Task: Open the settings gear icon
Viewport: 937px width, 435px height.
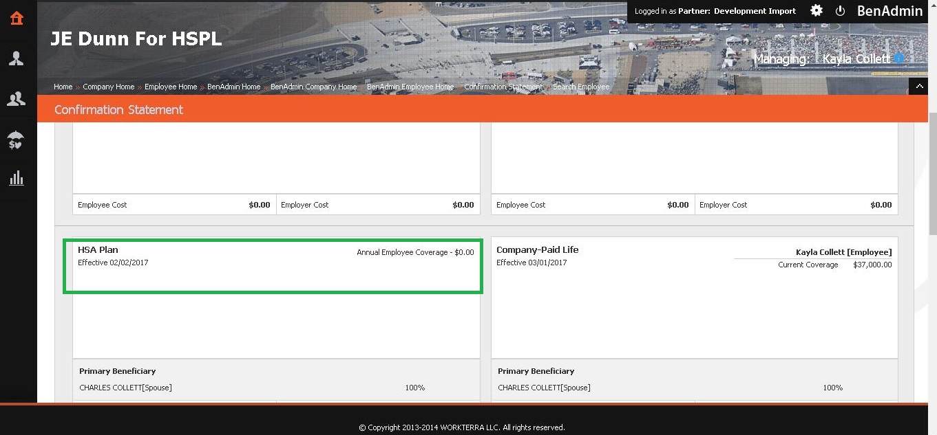Action: coord(817,11)
